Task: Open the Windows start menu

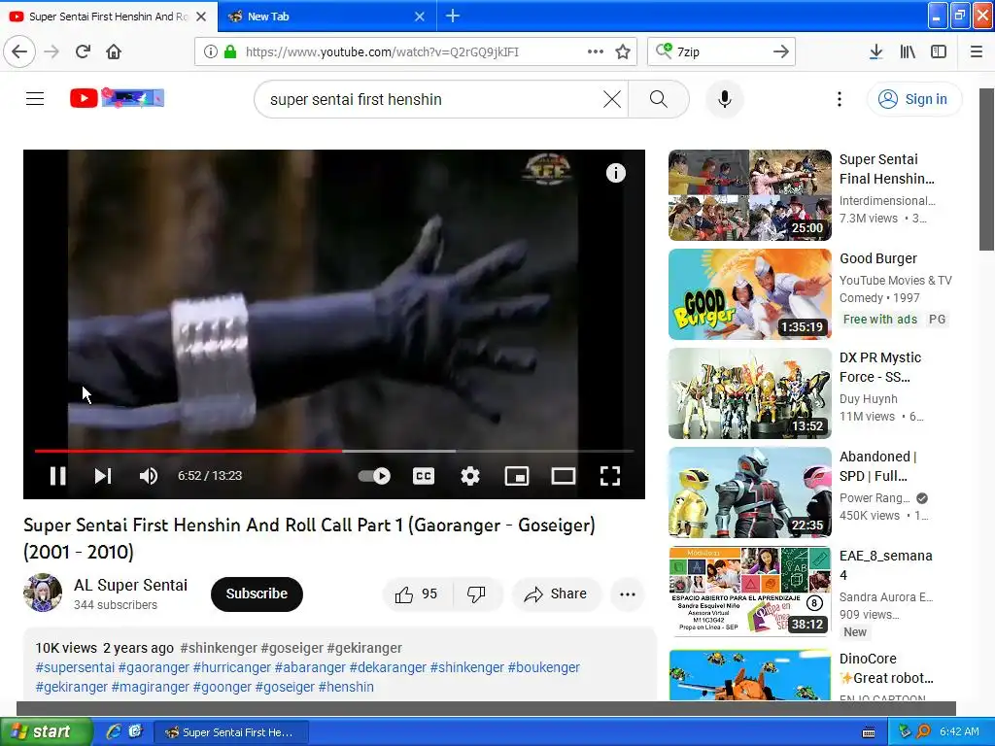Action: pos(47,732)
